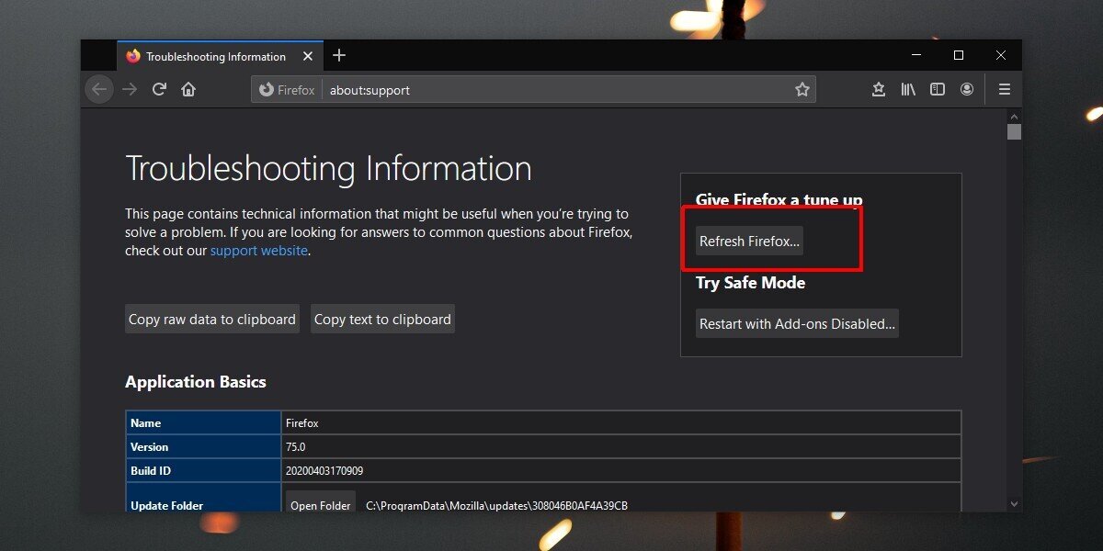Image resolution: width=1103 pixels, height=551 pixels.
Task: Open a new browser tab
Action: click(339, 55)
